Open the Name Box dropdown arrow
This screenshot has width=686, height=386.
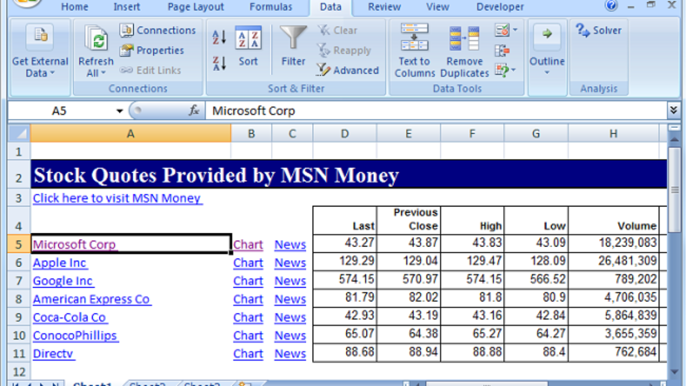[119, 111]
